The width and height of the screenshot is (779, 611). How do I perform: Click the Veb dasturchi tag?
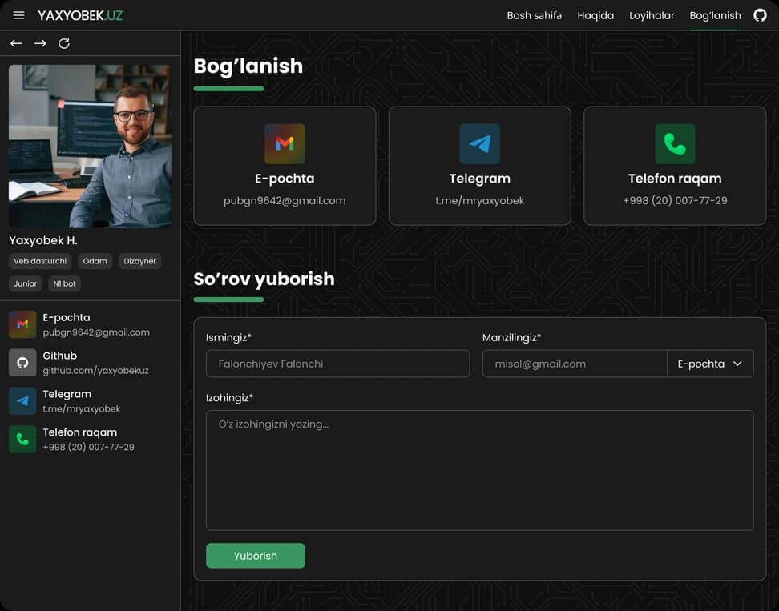40,261
